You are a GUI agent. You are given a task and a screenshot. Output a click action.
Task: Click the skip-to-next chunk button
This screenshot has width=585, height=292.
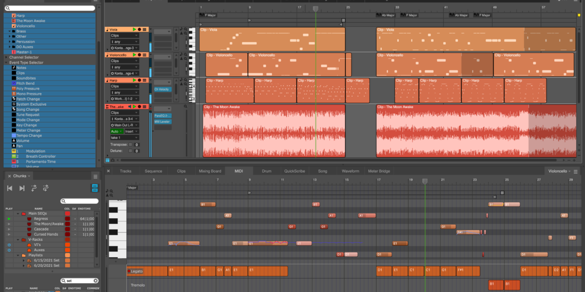point(22,189)
